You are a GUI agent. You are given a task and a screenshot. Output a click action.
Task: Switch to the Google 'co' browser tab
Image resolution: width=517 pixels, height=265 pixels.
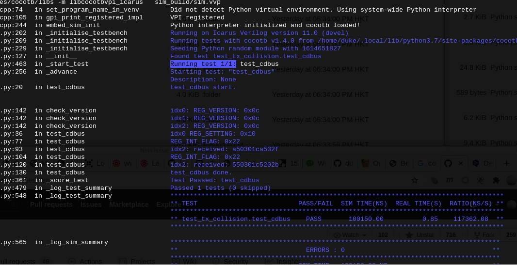click(x=427, y=163)
